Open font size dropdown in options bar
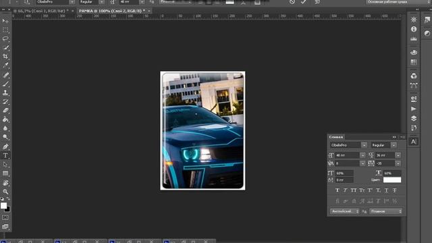The width and height of the screenshot is (432, 243). (x=142, y=2)
